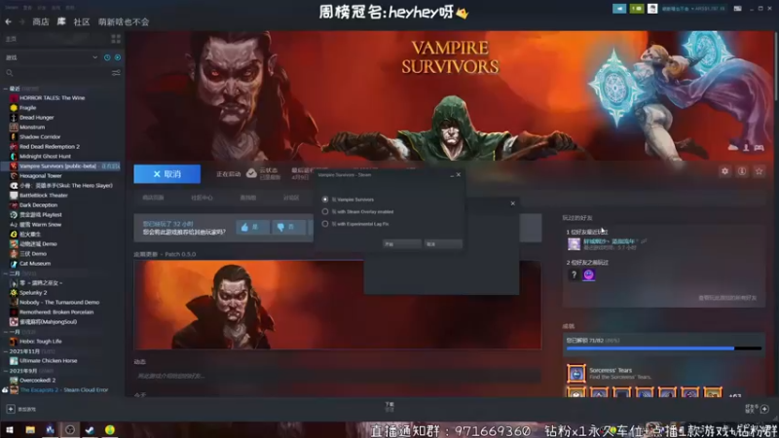Select Overcooked! 2 in library
Screen dimensions: 779x438
(38, 381)
